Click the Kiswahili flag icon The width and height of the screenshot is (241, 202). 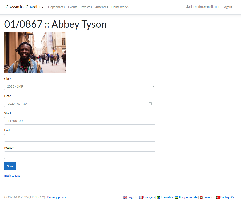click(x=158, y=197)
